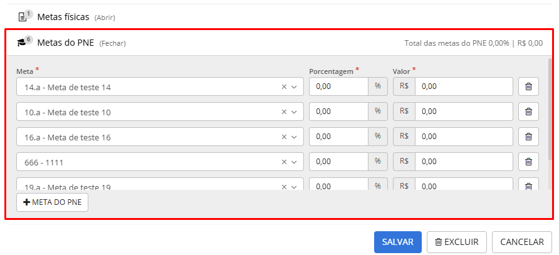Focus the Porcentagem field for Meta 14
The height and width of the screenshot is (255, 559).
[x=338, y=86]
